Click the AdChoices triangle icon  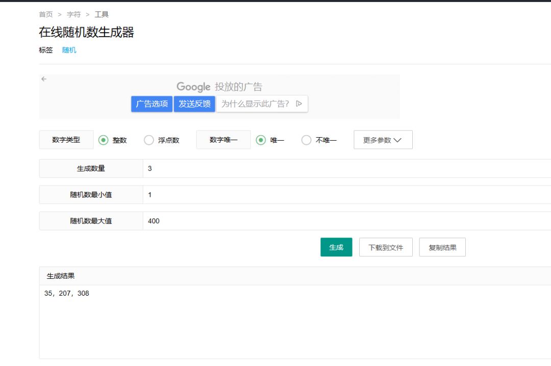(299, 104)
